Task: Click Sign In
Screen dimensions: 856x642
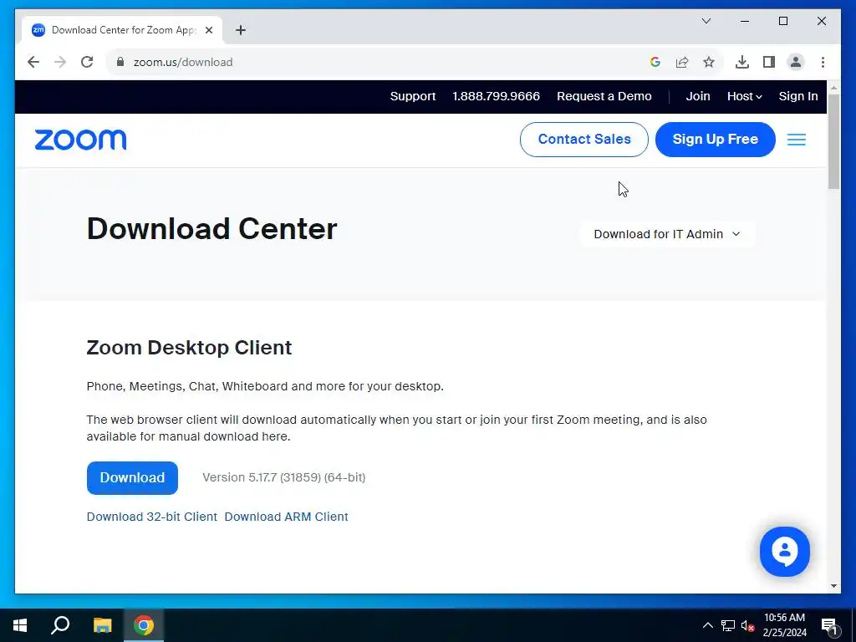Action: click(798, 96)
